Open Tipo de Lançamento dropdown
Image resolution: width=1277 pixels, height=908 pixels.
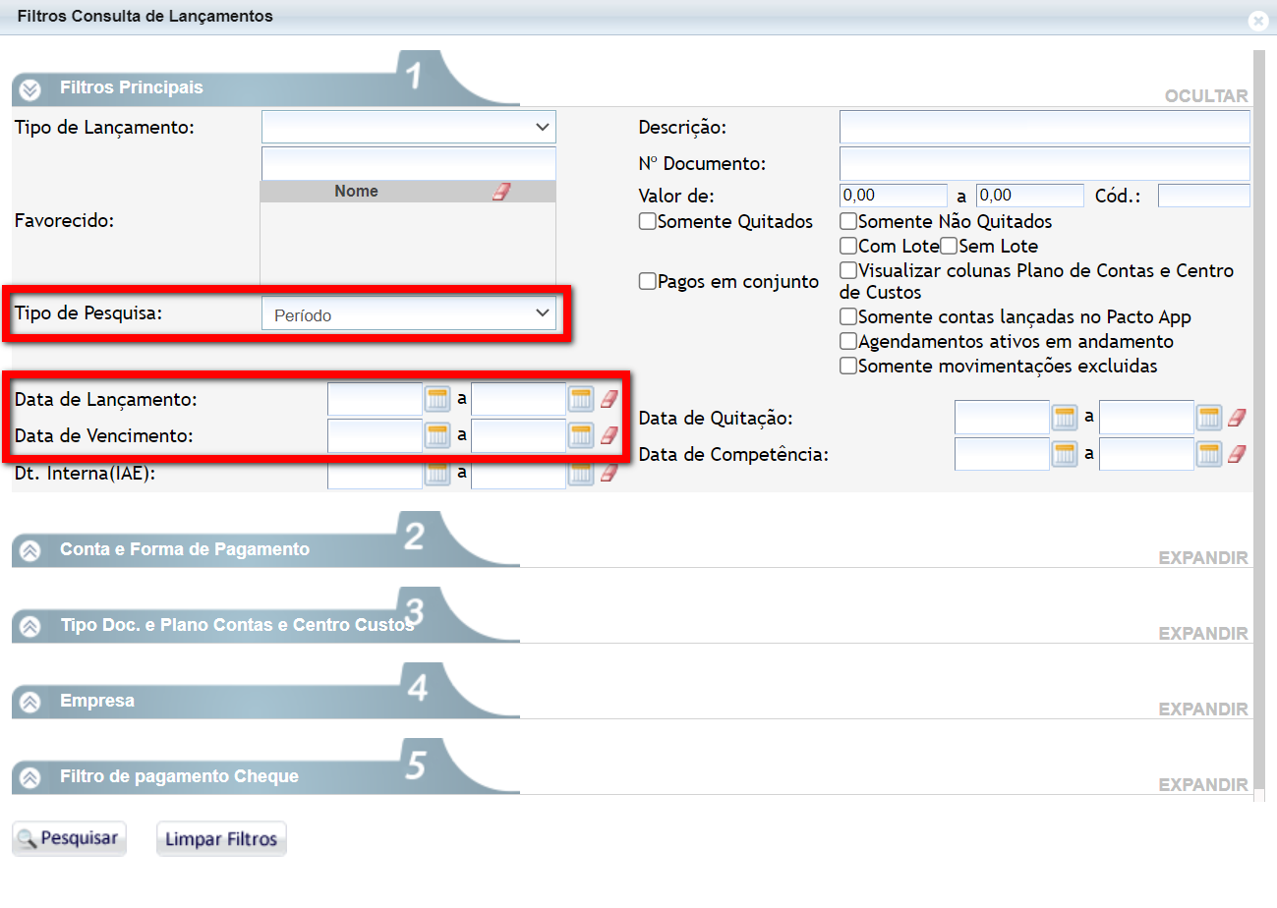[x=408, y=127]
